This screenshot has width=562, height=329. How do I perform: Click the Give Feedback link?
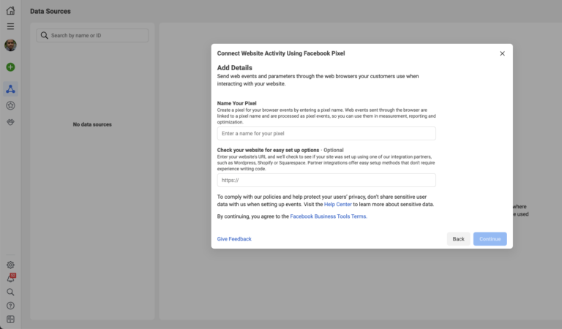coord(234,239)
